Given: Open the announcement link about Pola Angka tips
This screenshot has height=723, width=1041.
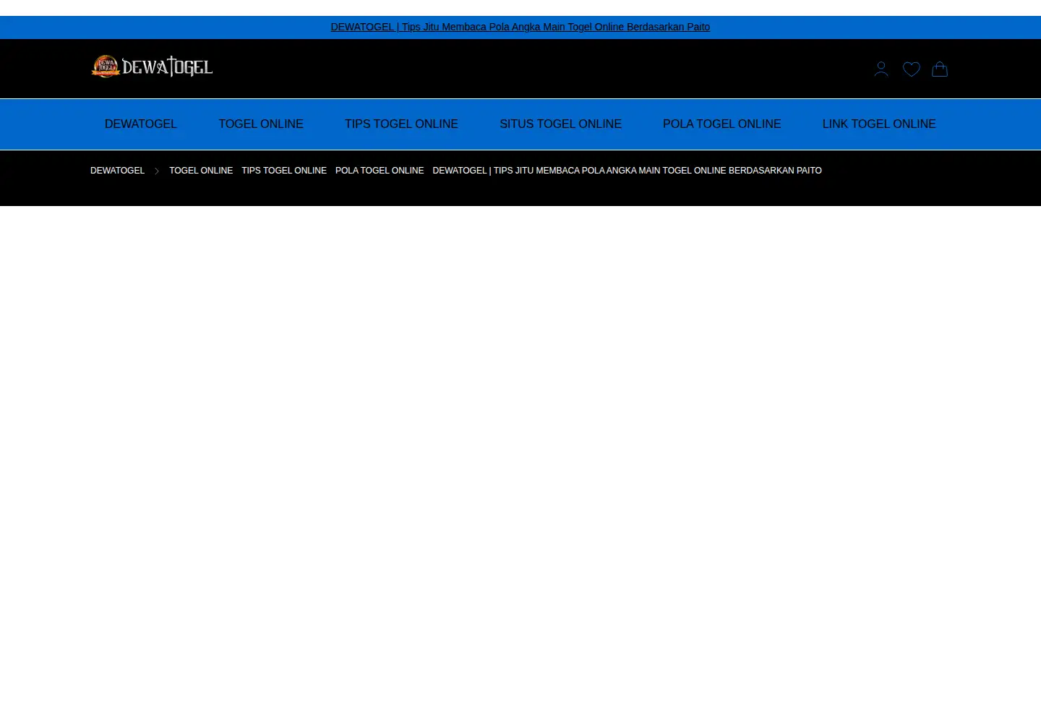Looking at the screenshot, I should click(520, 27).
